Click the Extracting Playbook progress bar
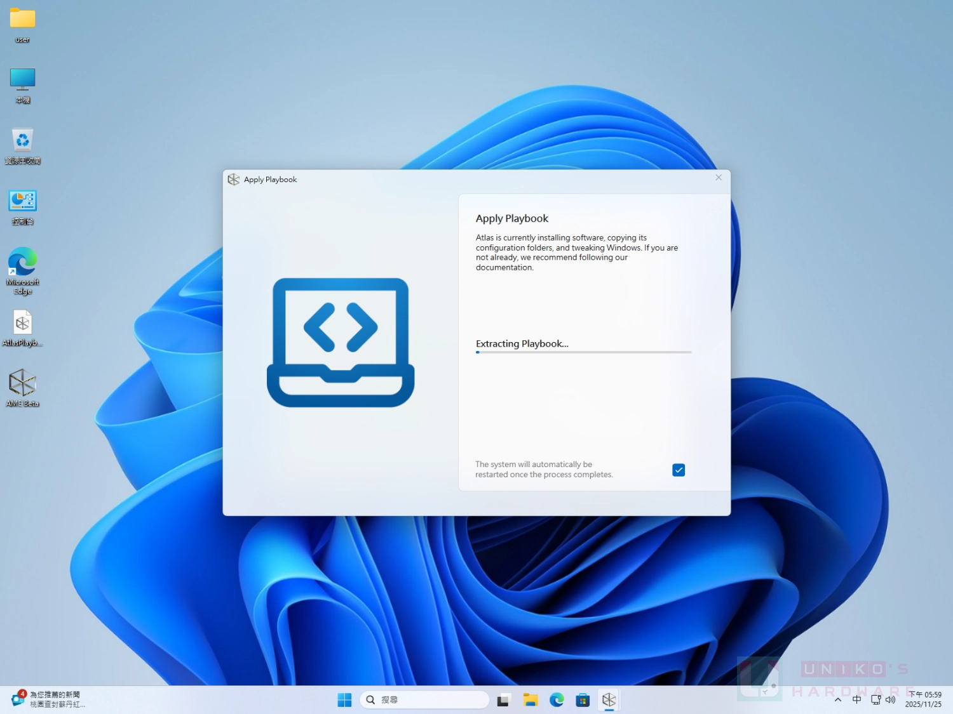Viewport: 953px width, 714px height. coord(583,352)
